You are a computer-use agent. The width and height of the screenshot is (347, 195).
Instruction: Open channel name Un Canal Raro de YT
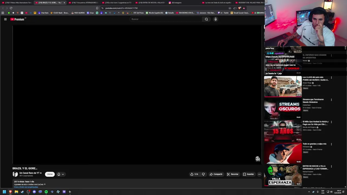tap(29, 173)
